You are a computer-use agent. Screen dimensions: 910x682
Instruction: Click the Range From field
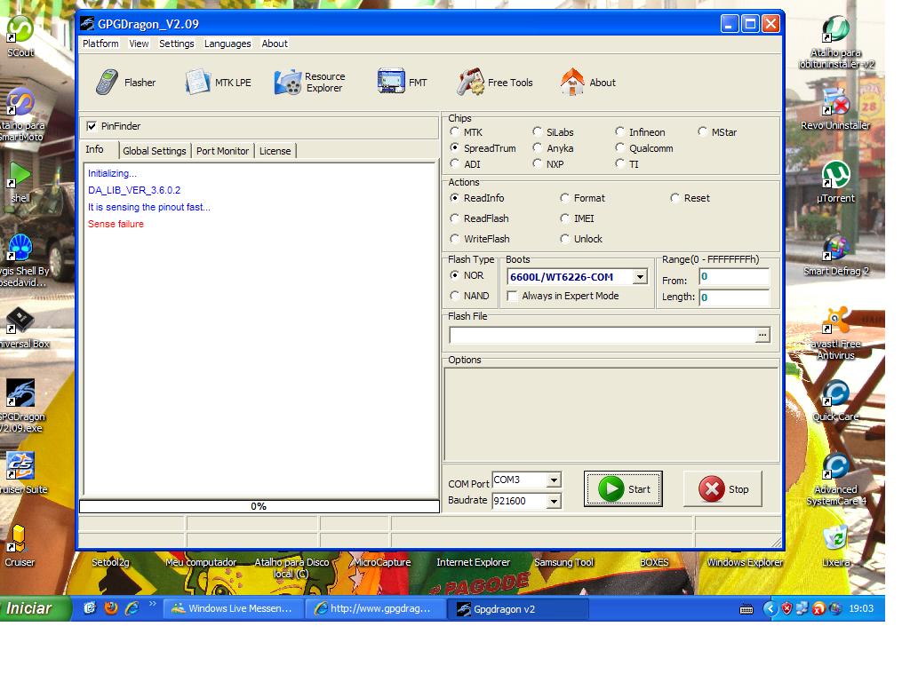(734, 277)
